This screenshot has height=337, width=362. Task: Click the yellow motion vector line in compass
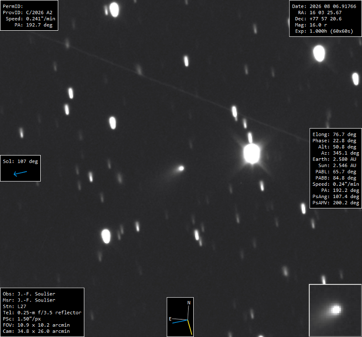190,328
